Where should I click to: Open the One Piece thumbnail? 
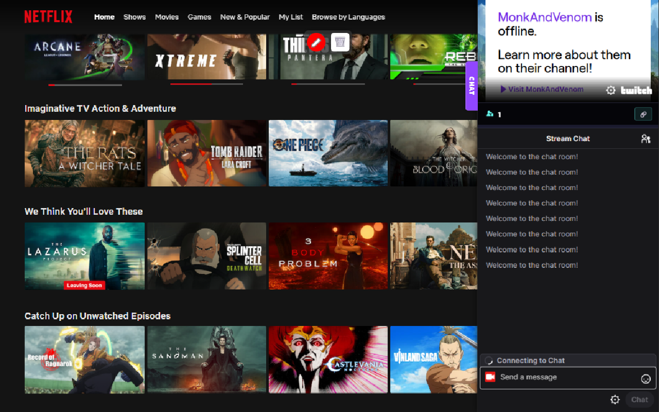(x=328, y=153)
